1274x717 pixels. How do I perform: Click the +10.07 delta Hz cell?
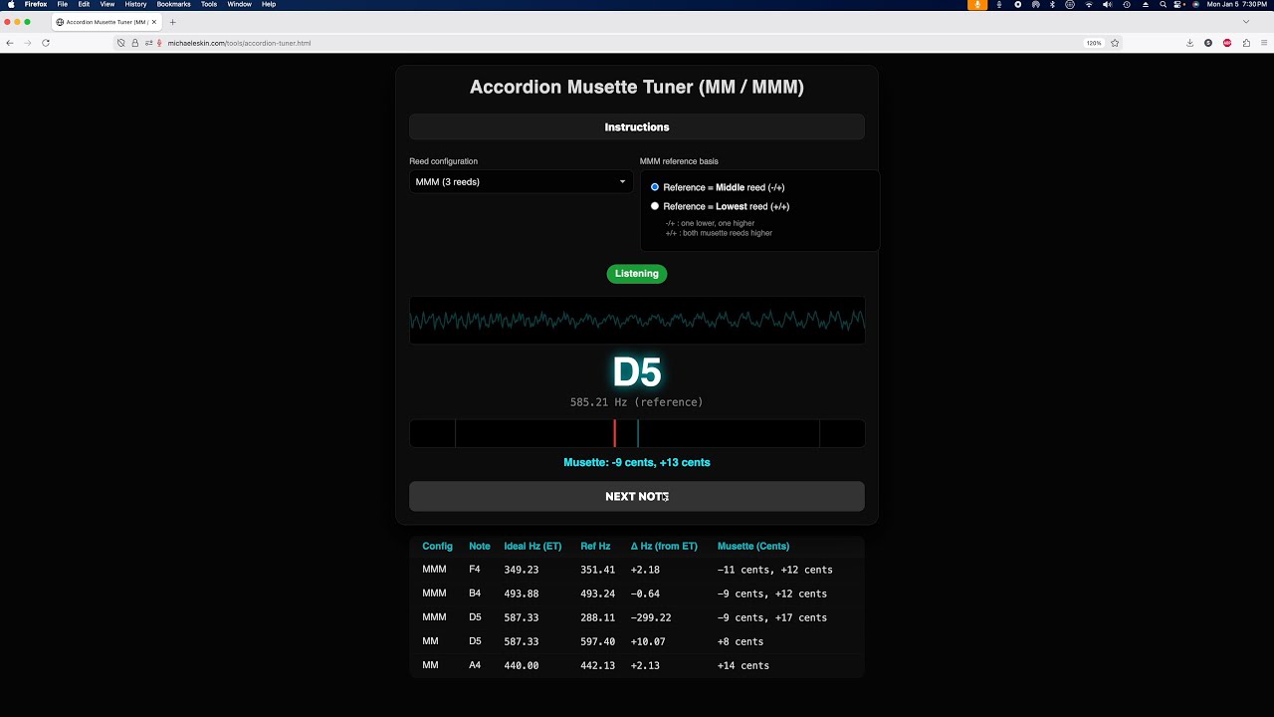point(648,641)
